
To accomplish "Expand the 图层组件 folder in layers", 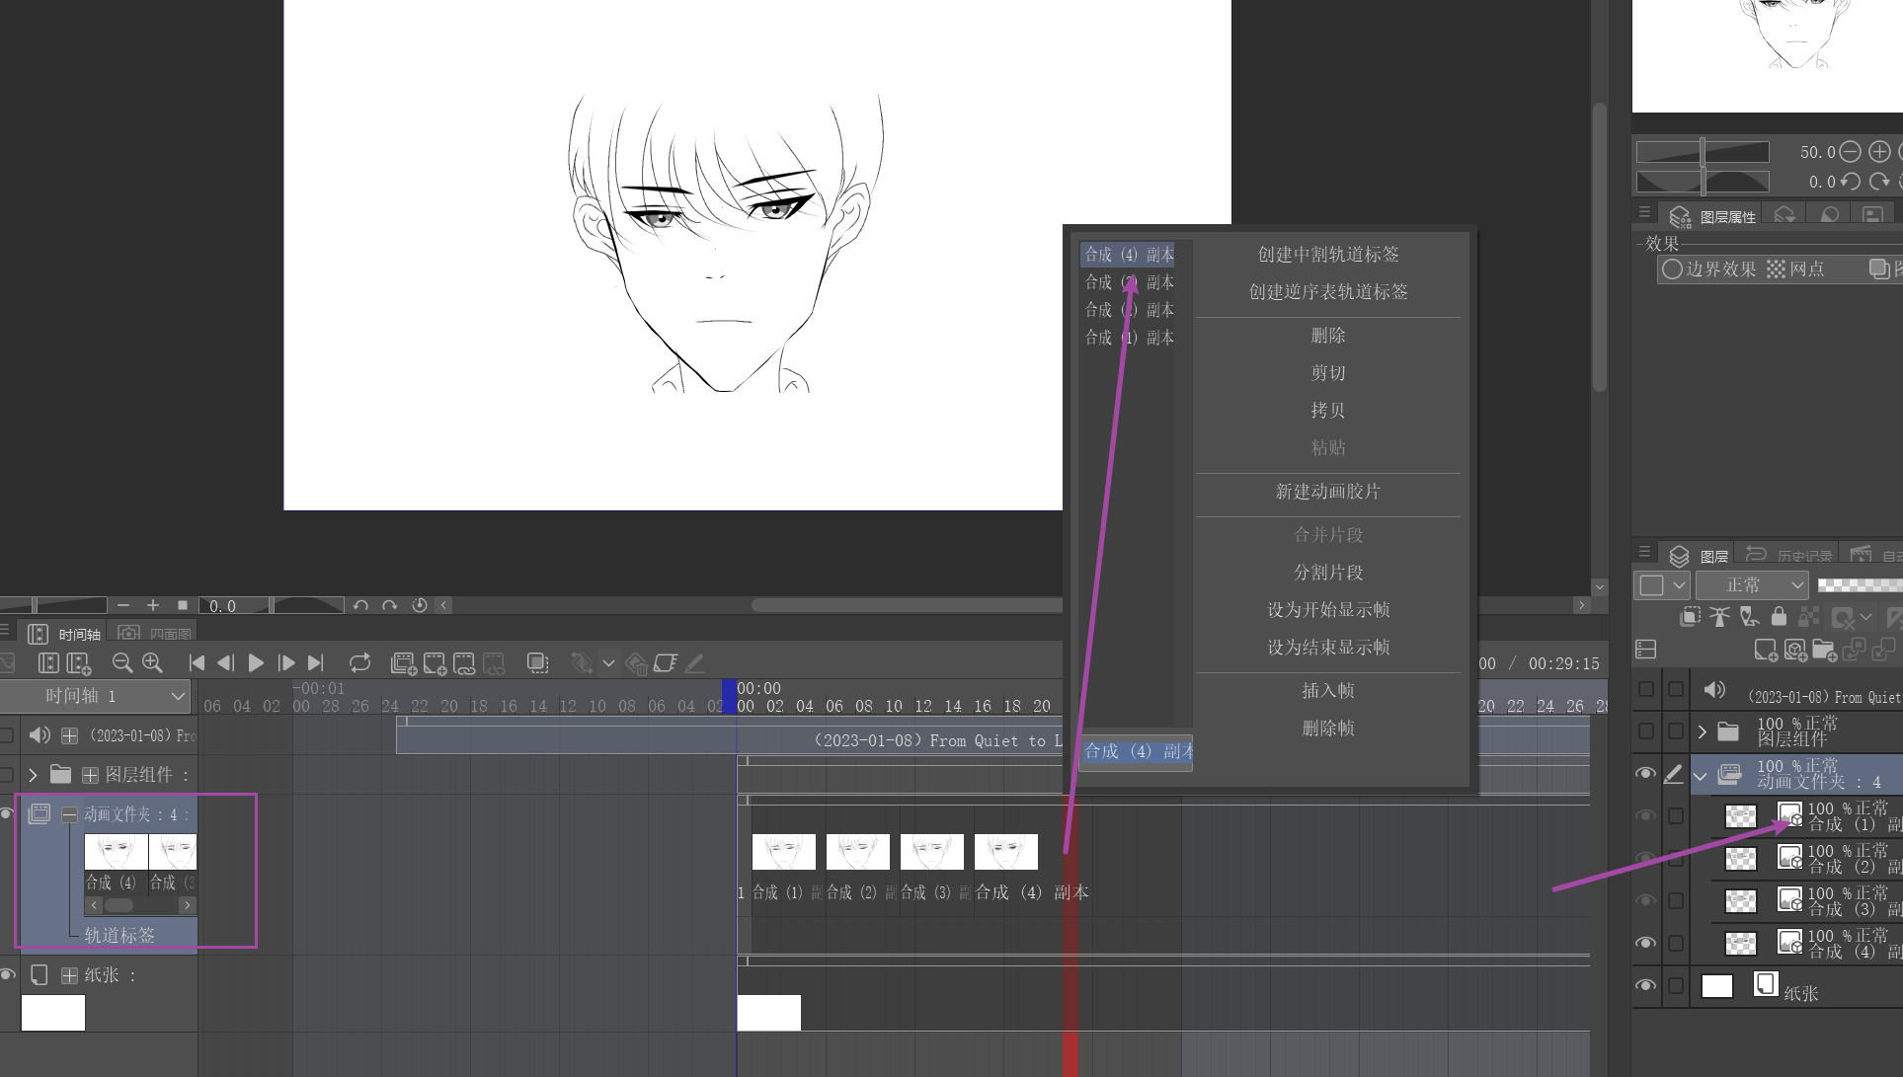I will pyautogui.click(x=1703, y=731).
